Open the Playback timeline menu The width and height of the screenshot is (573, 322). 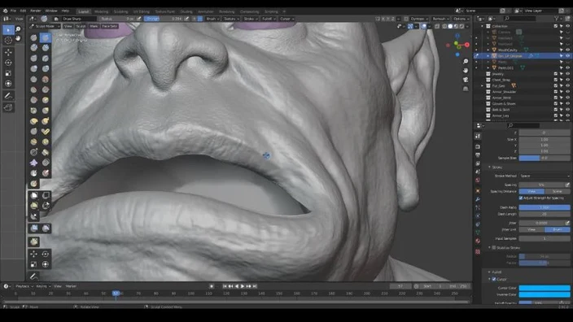[x=24, y=286]
